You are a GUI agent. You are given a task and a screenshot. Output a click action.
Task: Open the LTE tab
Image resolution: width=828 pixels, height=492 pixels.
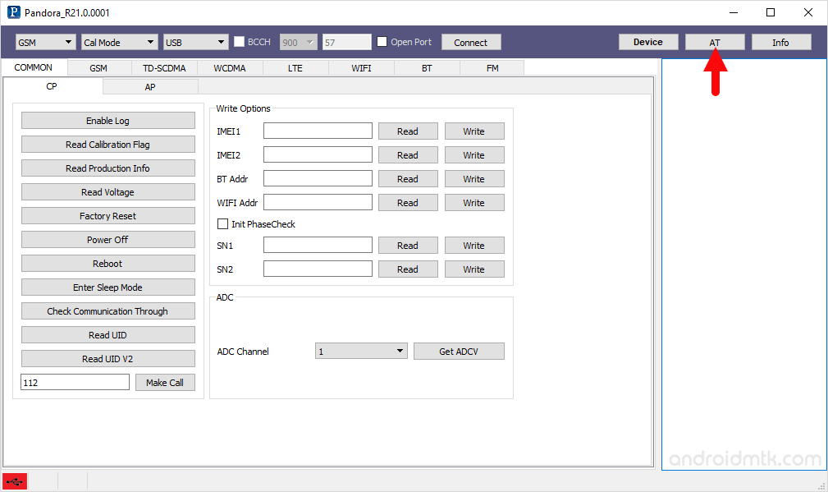pyautogui.click(x=295, y=68)
